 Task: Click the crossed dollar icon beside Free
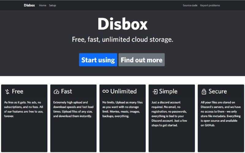pyautogui.click(x=7, y=91)
